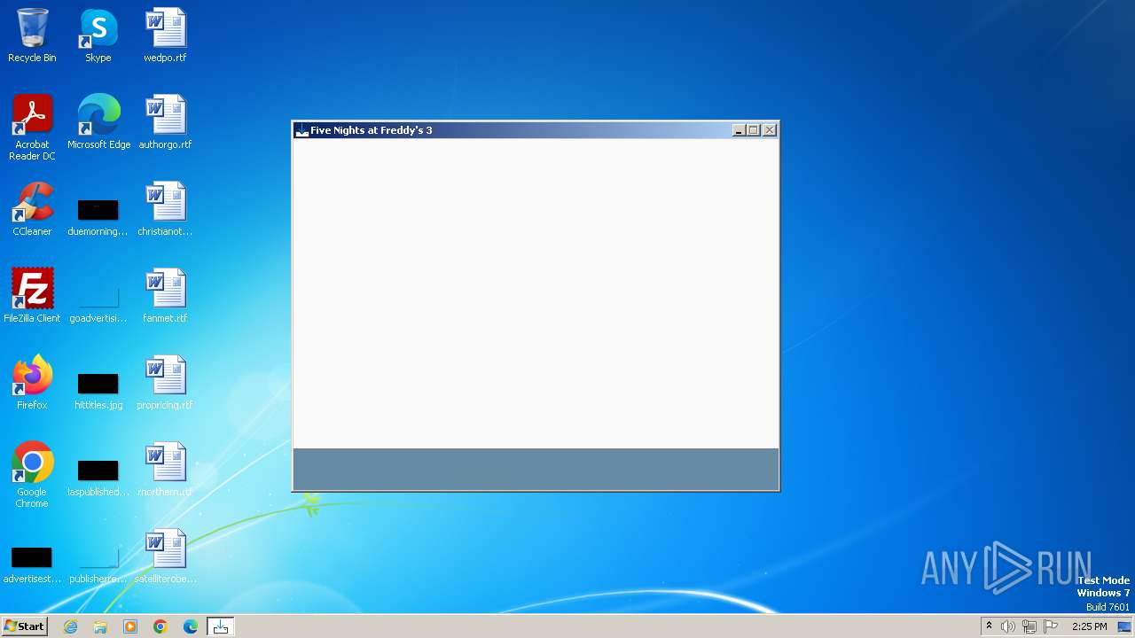Open CCleaner desktop shortcut
The width and height of the screenshot is (1135, 638).
(32, 209)
